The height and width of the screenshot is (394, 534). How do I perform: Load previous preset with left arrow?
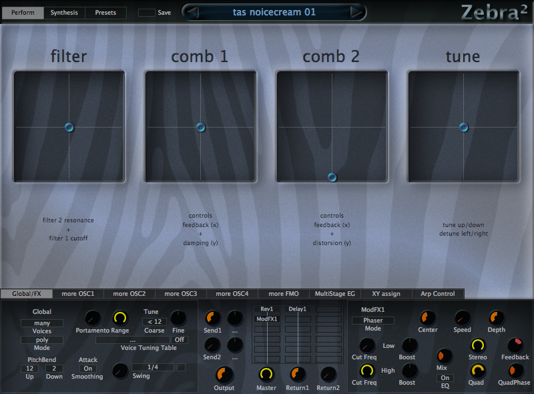point(192,12)
